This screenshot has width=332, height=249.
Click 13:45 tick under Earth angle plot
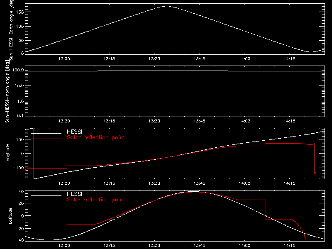pyautogui.click(x=200, y=59)
